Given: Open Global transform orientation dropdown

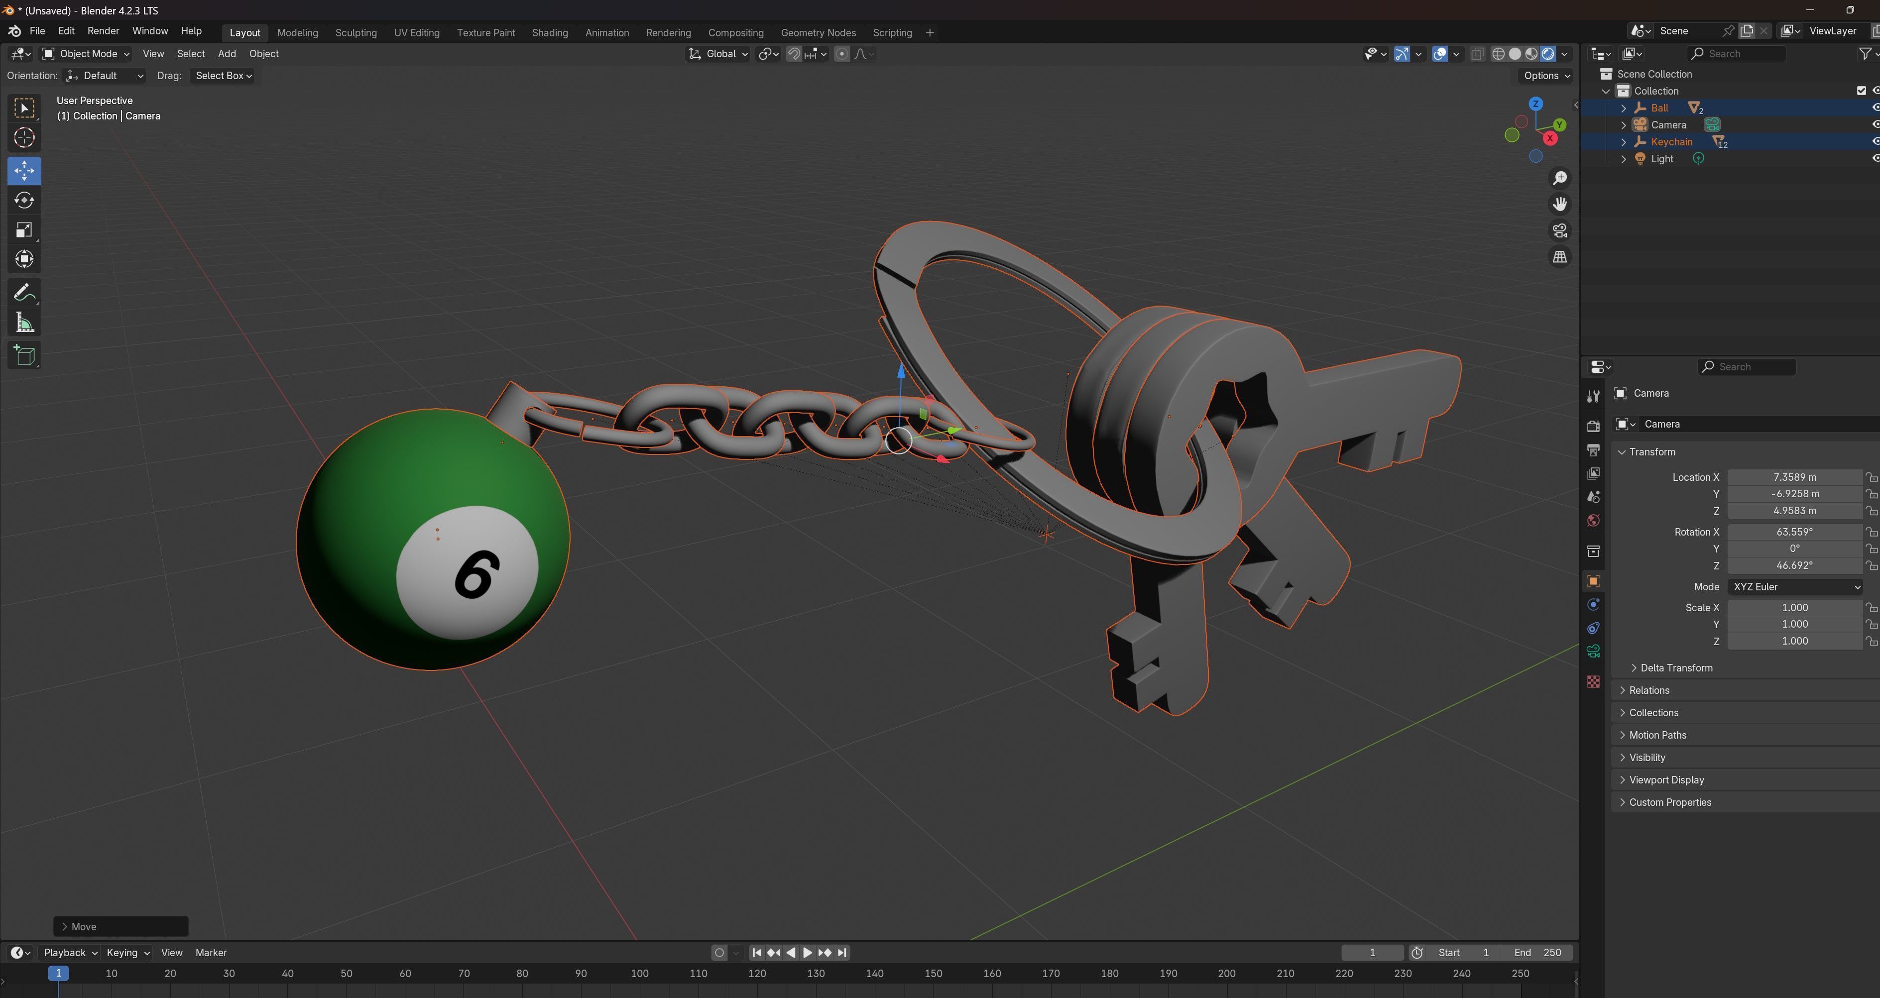Looking at the screenshot, I should point(718,54).
